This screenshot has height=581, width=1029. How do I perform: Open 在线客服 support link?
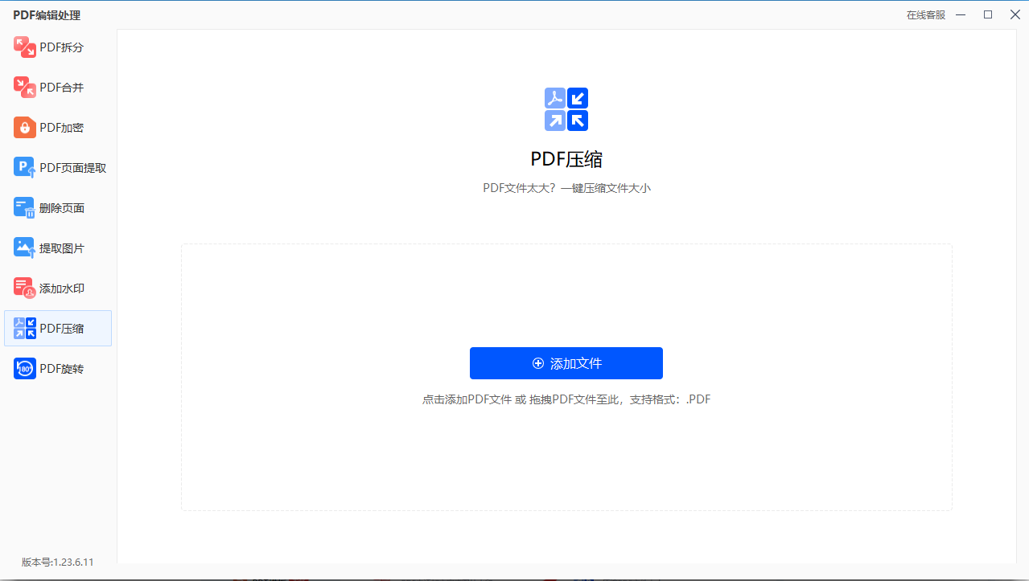(x=926, y=14)
